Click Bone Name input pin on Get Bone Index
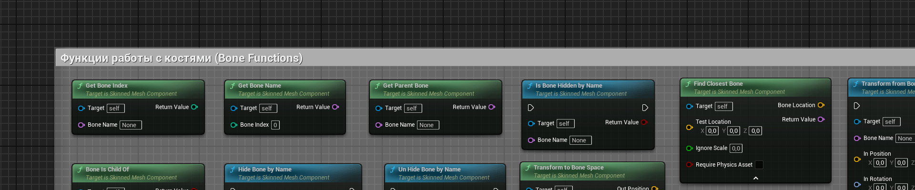The width and height of the screenshot is (915, 190). (81, 125)
